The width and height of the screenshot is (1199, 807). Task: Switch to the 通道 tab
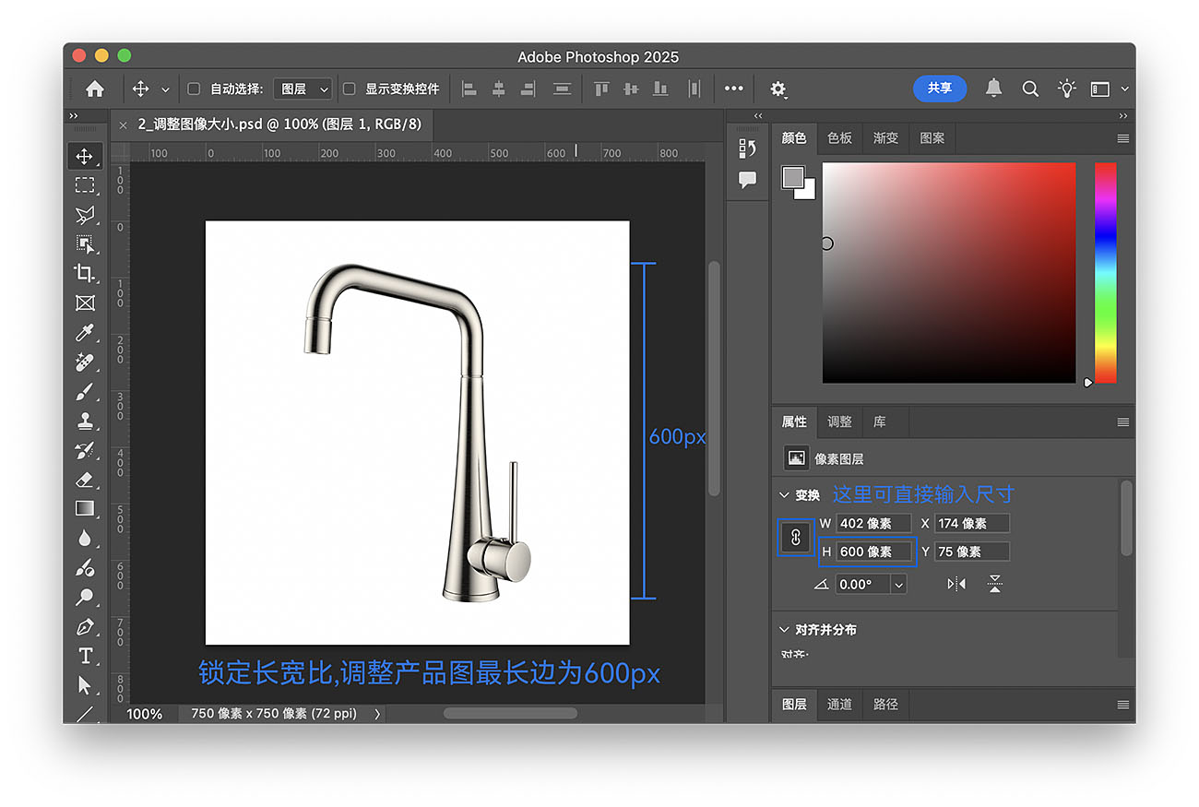coord(839,704)
